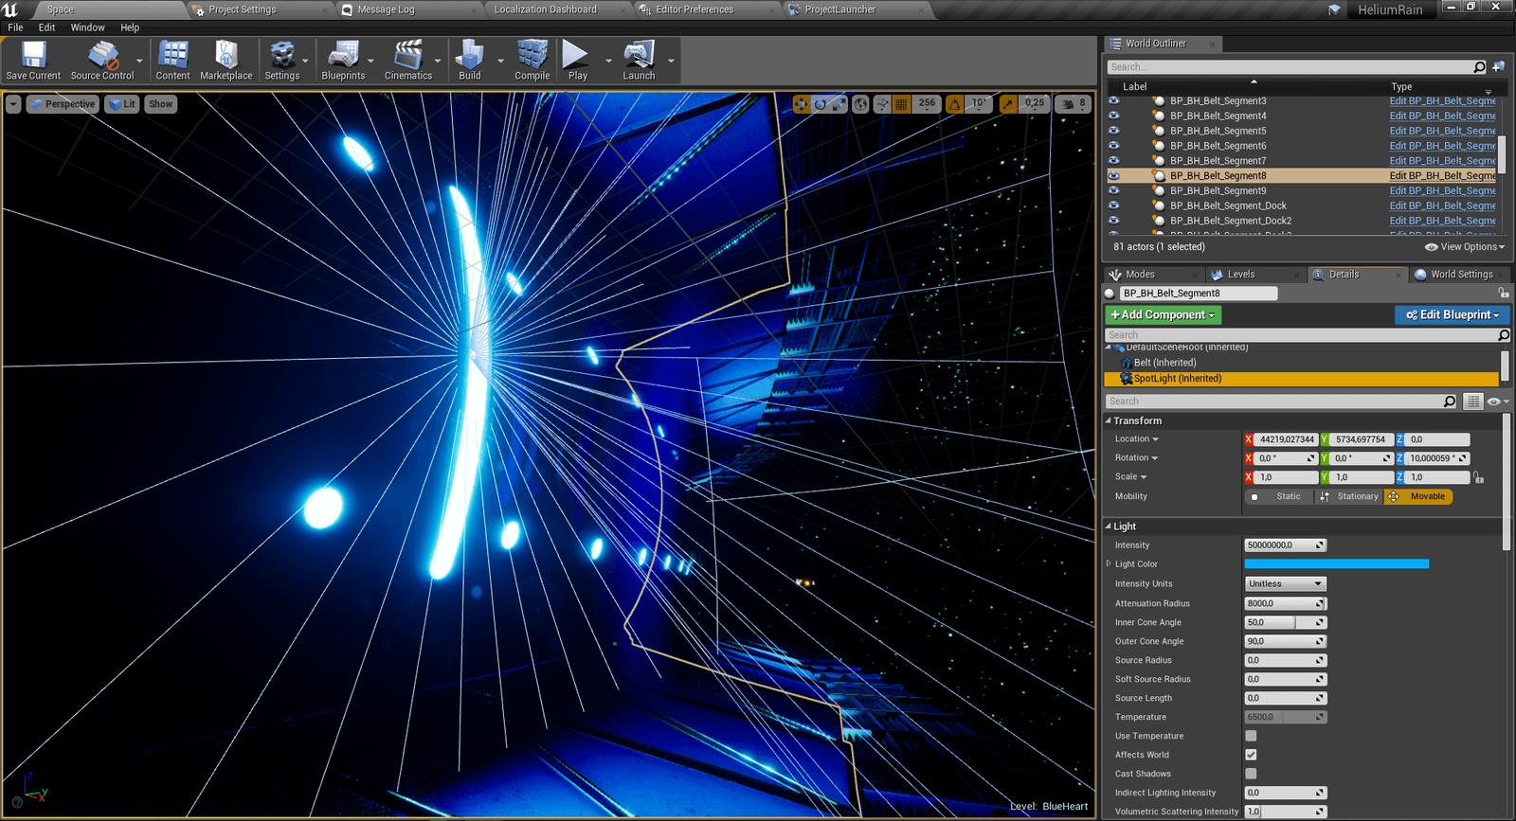Screen dimensions: 1516x821
Task: Click the Launch toolbar icon
Action: click(639, 61)
